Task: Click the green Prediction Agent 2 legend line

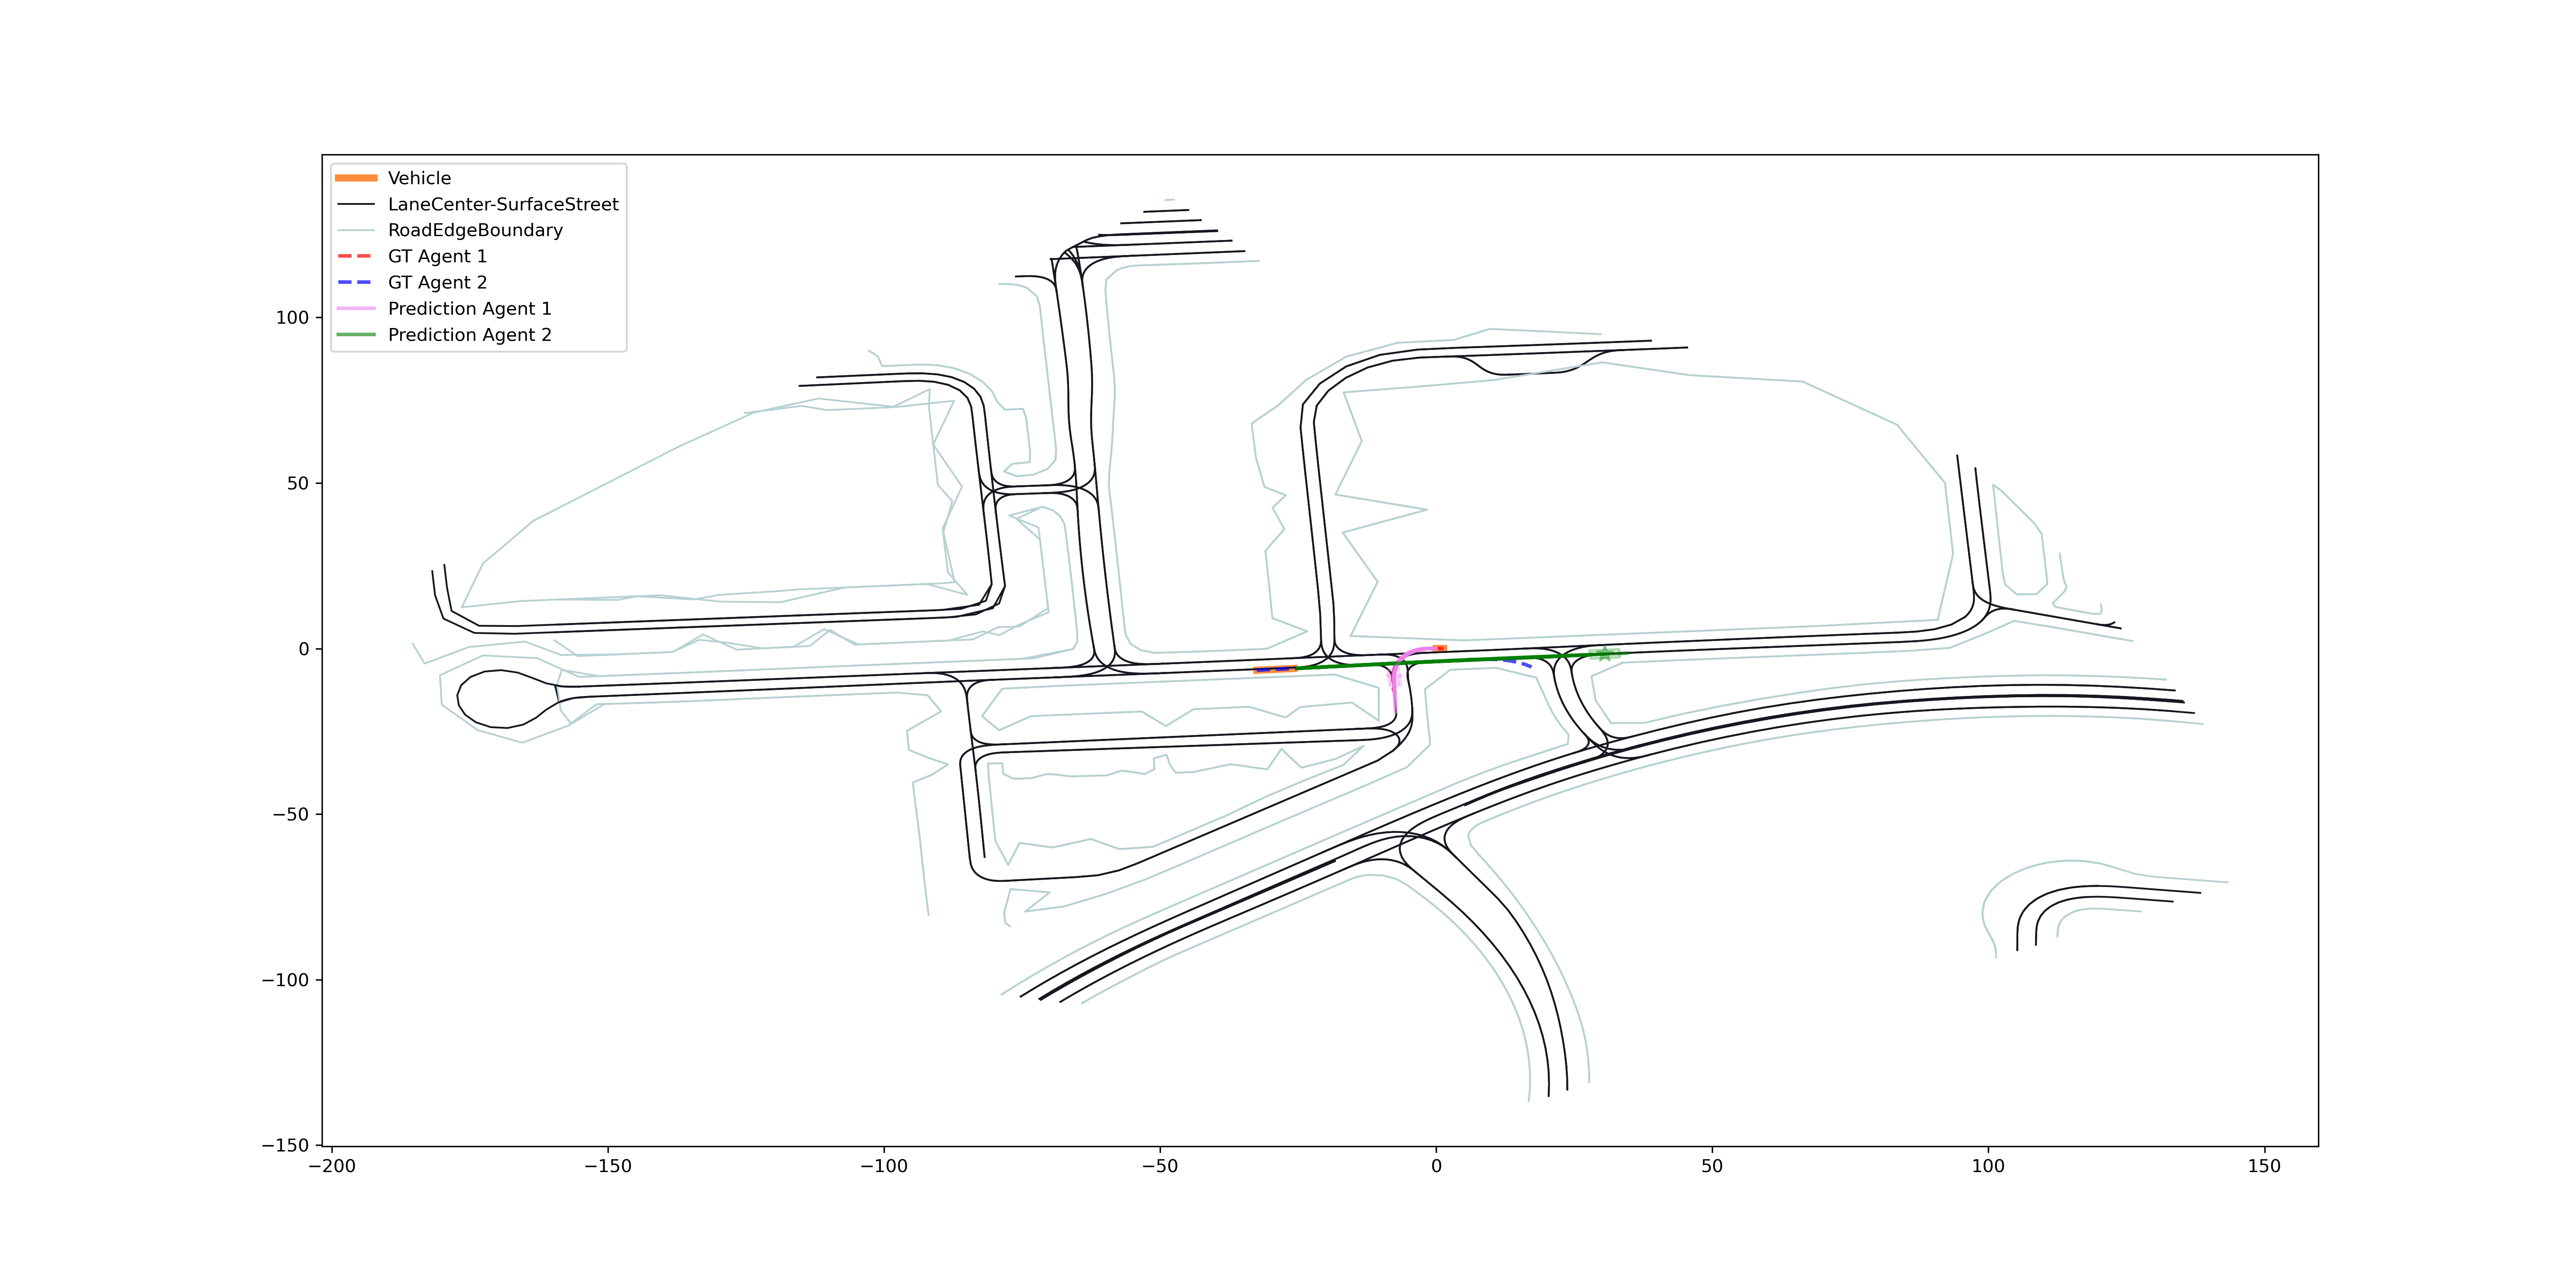Action: [356, 334]
